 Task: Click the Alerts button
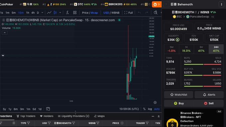pos(209,95)
